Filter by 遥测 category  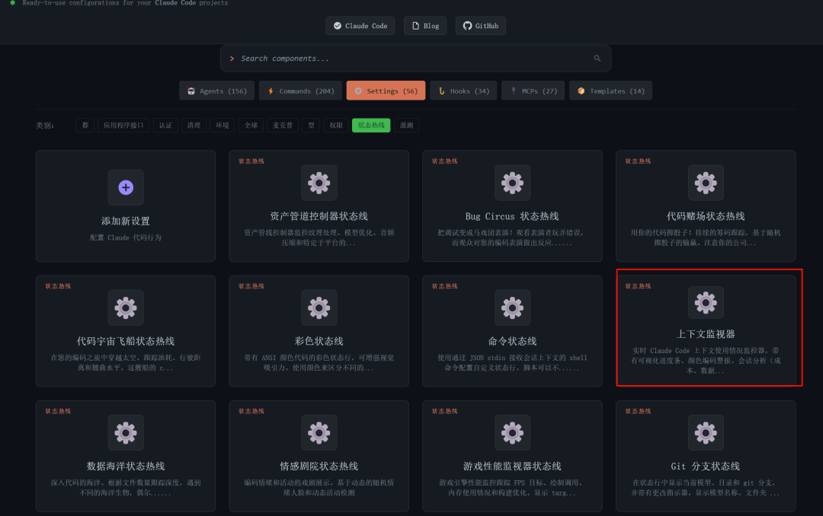pos(406,126)
